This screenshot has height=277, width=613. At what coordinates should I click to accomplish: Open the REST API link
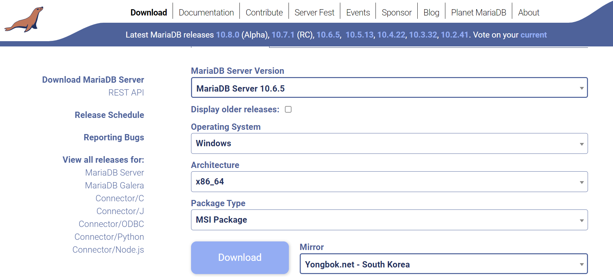pyautogui.click(x=126, y=93)
